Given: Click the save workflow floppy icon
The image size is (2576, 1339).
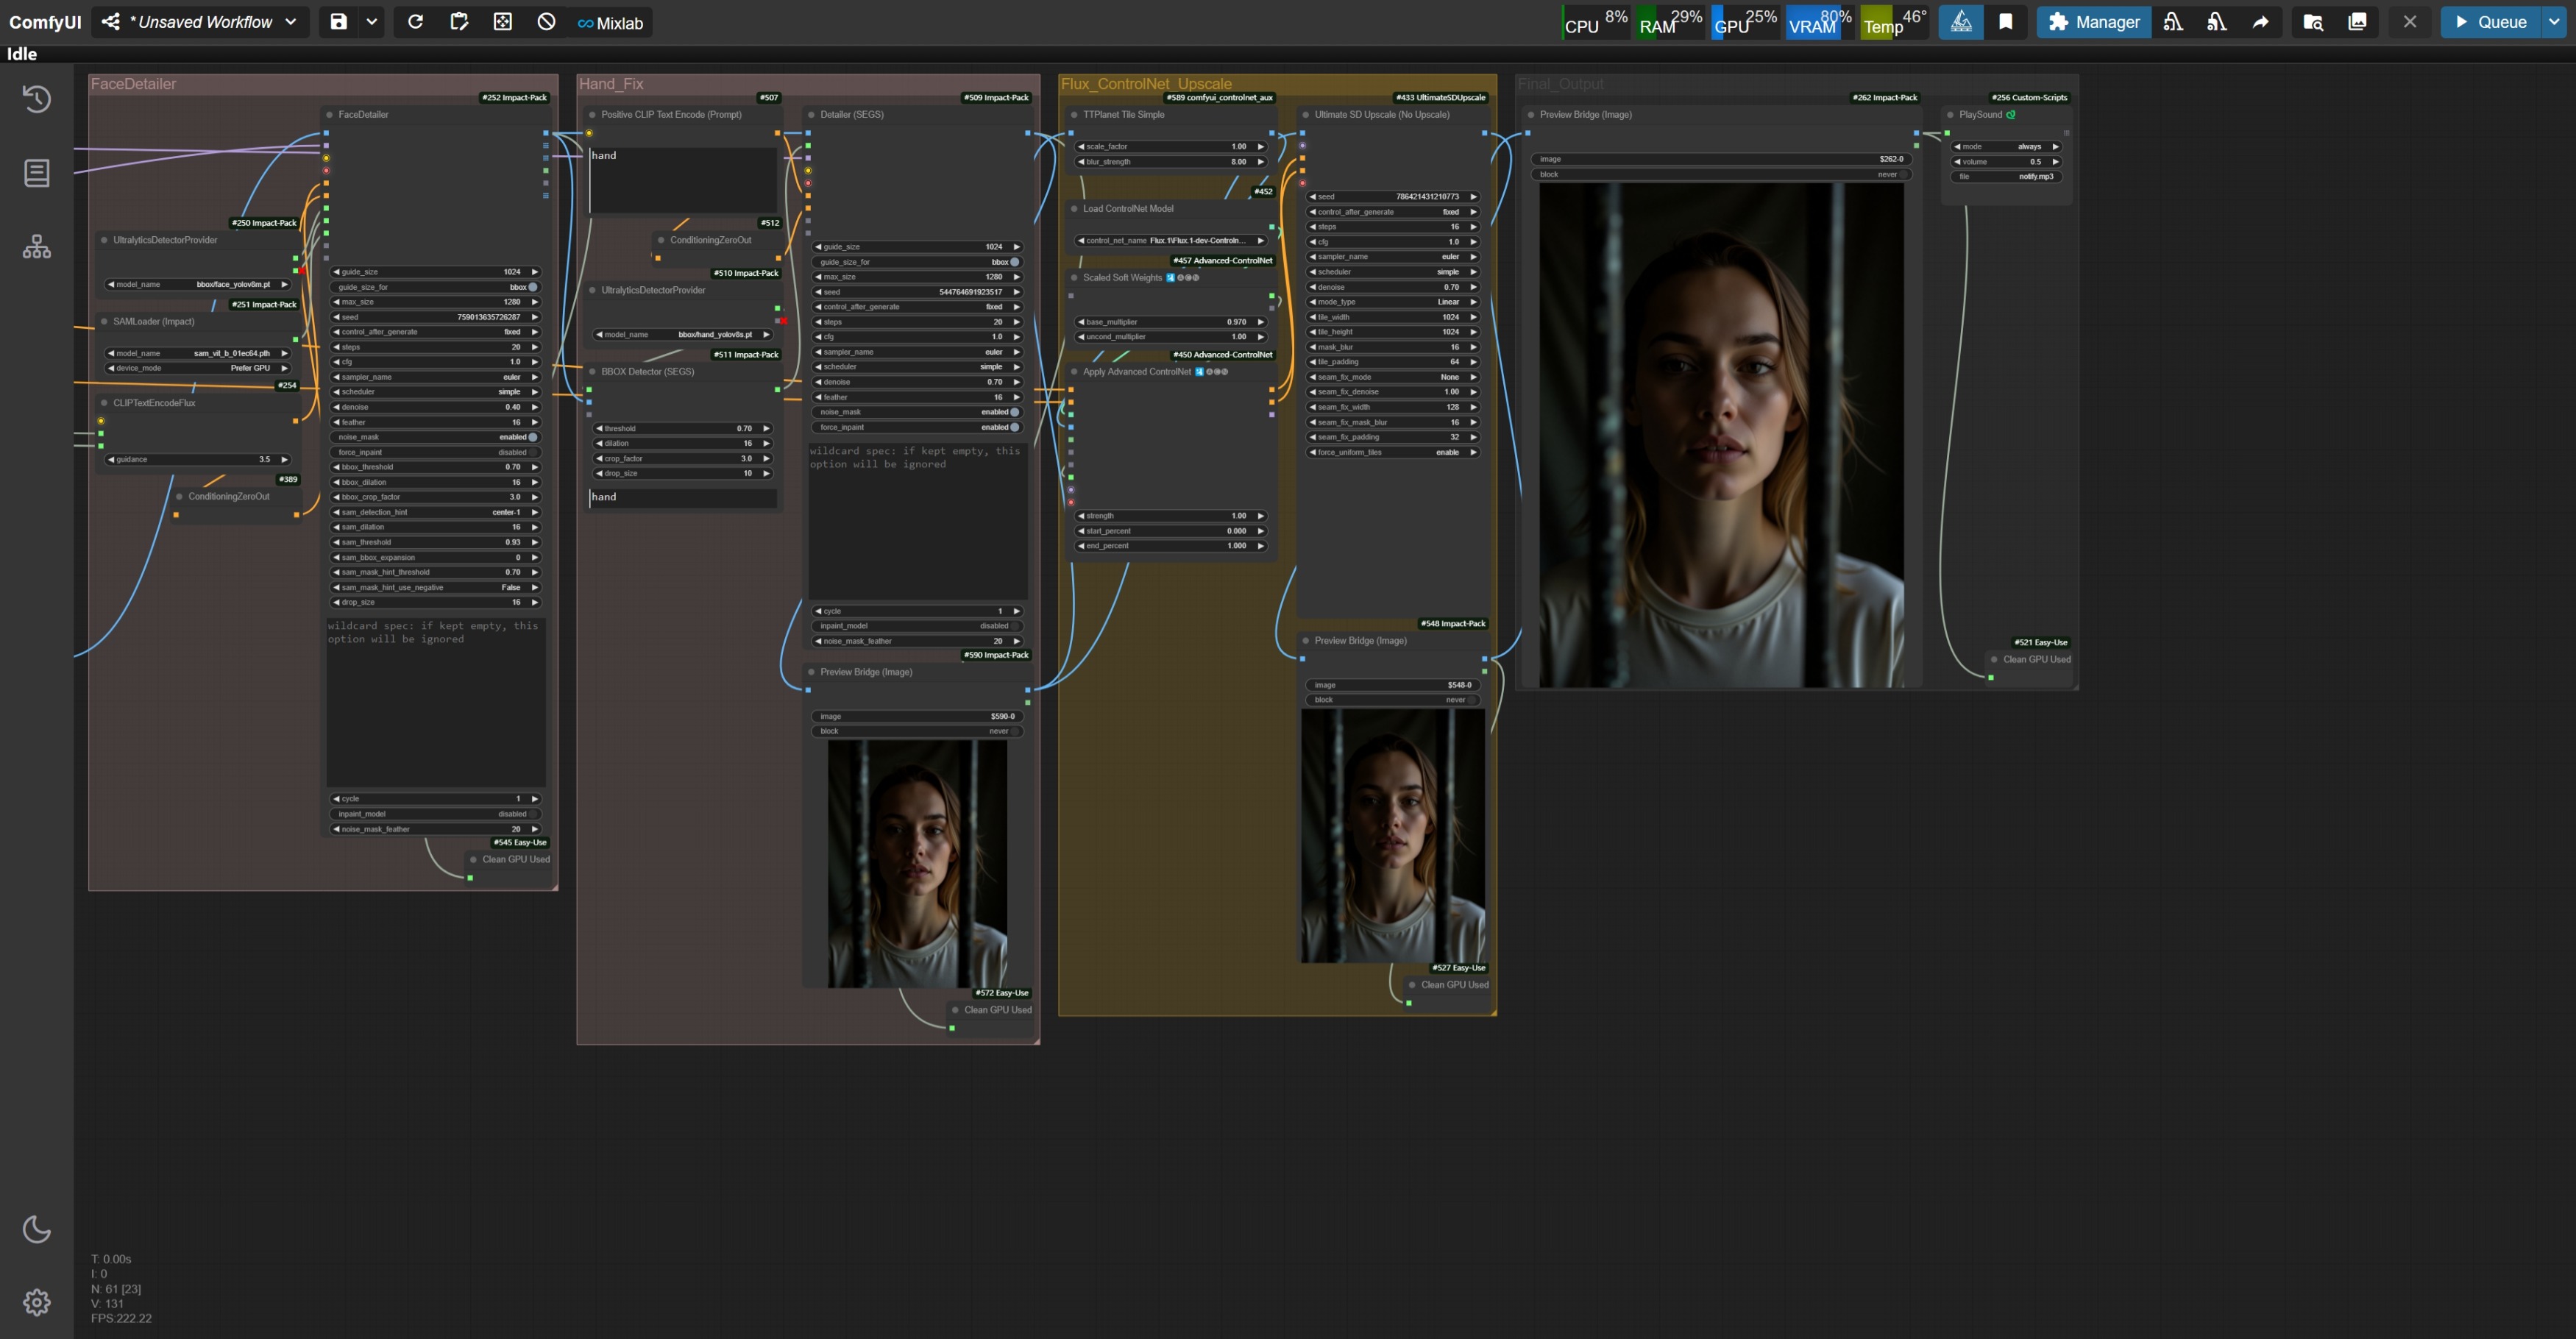Looking at the screenshot, I should click(338, 22).
